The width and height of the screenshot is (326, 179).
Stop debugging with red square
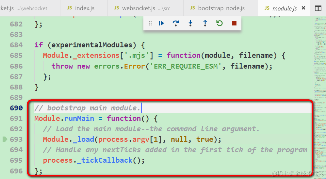coord(234,23)
